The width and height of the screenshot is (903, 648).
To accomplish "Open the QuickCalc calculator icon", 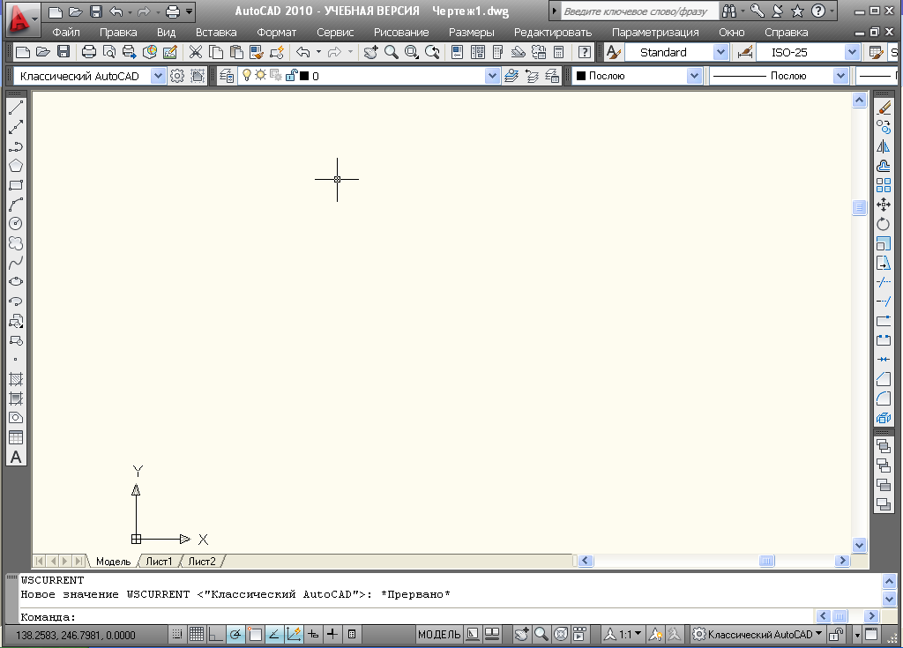I will tap(558, 52).
